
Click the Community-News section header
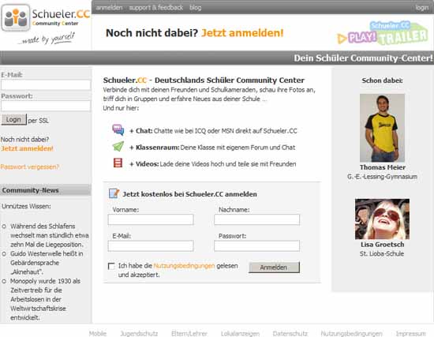[46, 190]
